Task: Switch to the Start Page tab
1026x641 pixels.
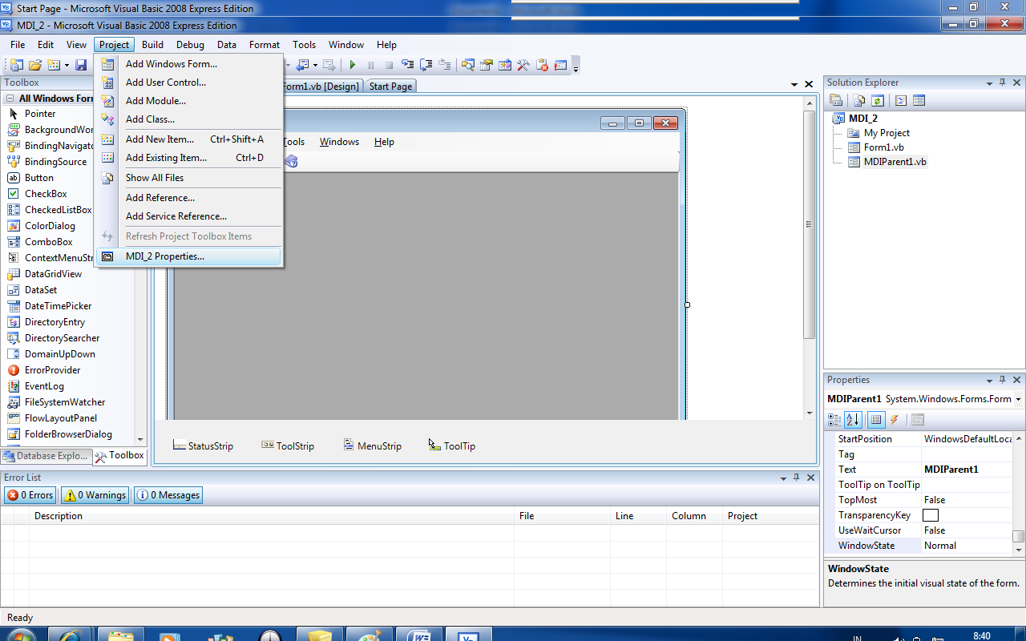Action: (x=390, y=87)
